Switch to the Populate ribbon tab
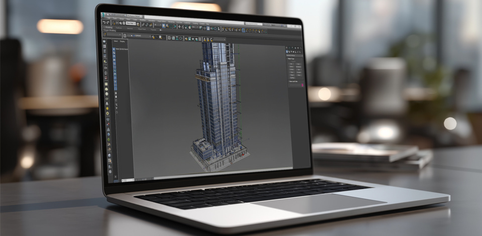482x236 pixels. (x=154, y=30)
